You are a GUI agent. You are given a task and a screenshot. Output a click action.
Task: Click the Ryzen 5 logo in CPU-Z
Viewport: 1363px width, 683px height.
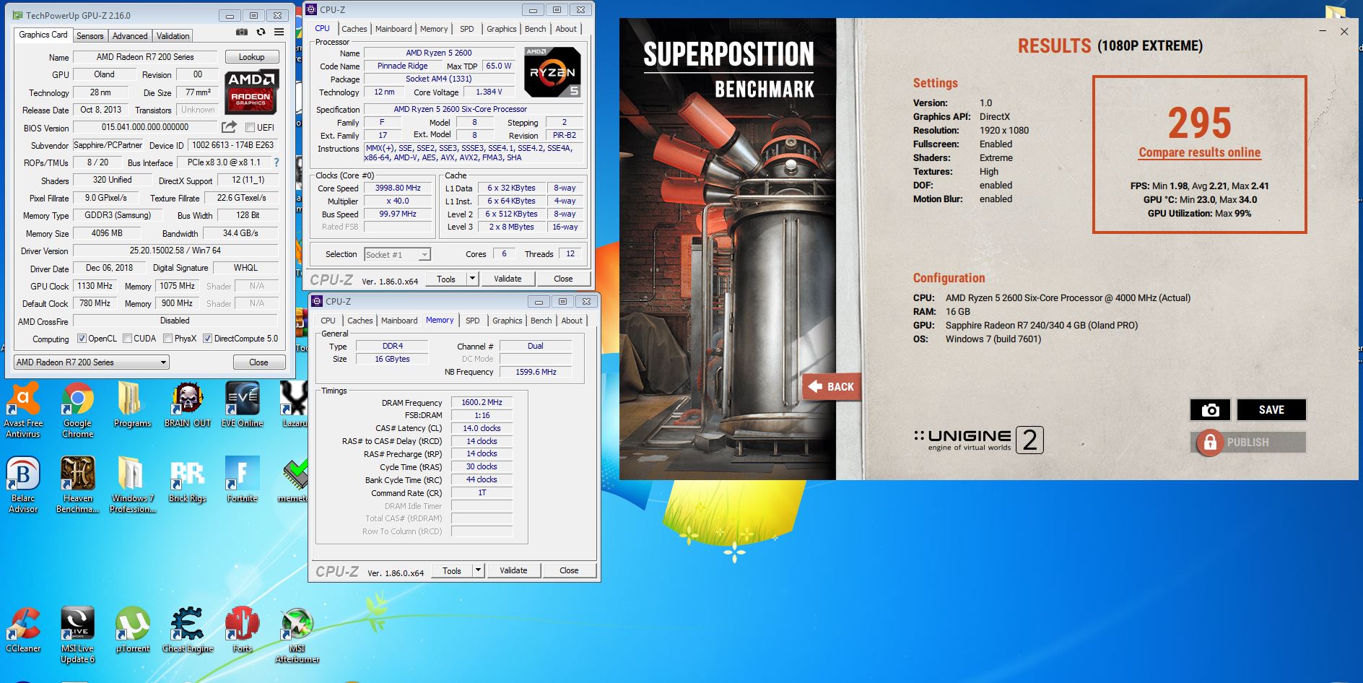coord(552,71)
